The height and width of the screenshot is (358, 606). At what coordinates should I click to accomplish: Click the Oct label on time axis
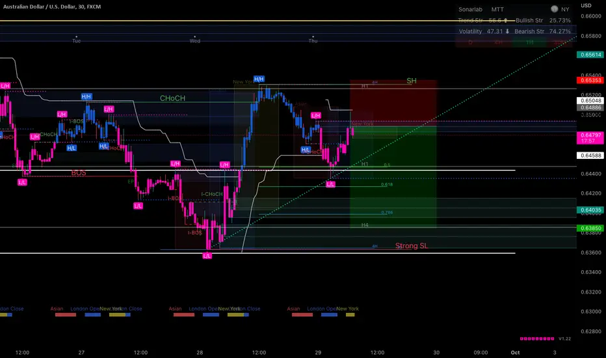click(x=515, y=353)
